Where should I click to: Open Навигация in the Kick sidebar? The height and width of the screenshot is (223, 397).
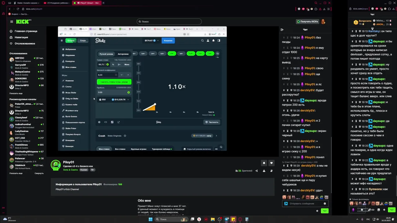click(19, 37)
